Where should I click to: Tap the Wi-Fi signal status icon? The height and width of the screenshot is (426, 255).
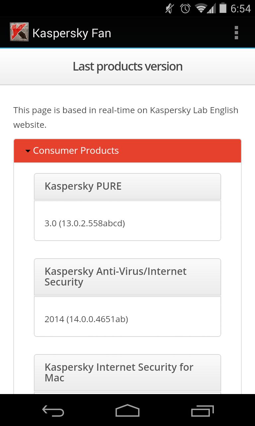[x=201, y=8]
